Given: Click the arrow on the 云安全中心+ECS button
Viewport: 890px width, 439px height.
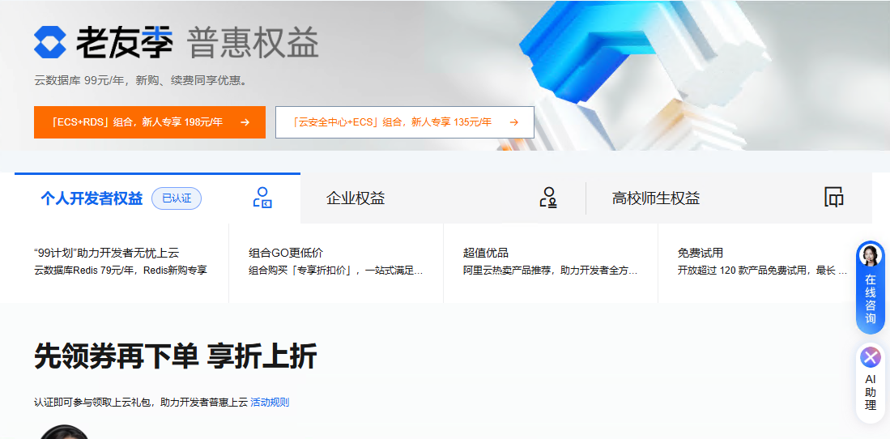Looking at the screenshot, I should (x=513, y=122).
